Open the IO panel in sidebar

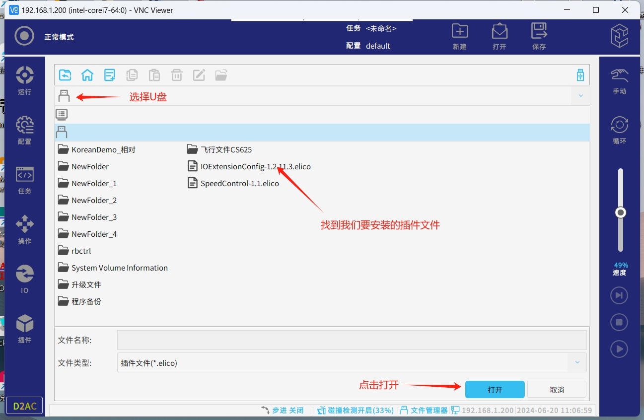point(24,279)
